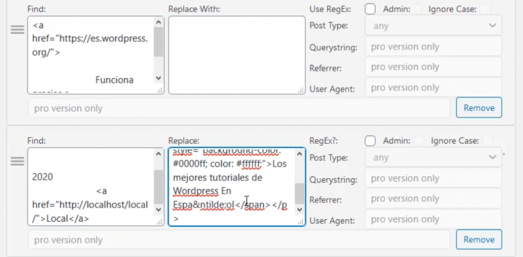The image size is (523, 257).
Task: Click down arrow in second Replace box scrollbar
Action: click(299, 210)
